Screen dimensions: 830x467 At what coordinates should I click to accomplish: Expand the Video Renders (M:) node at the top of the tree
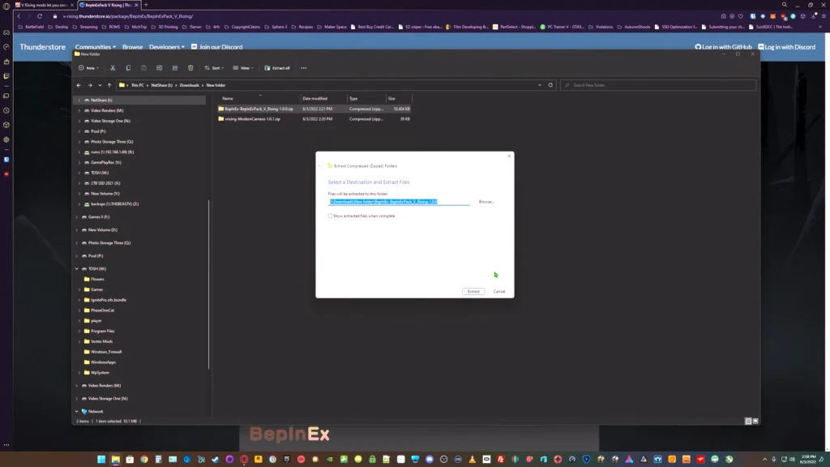pos(79,110)
